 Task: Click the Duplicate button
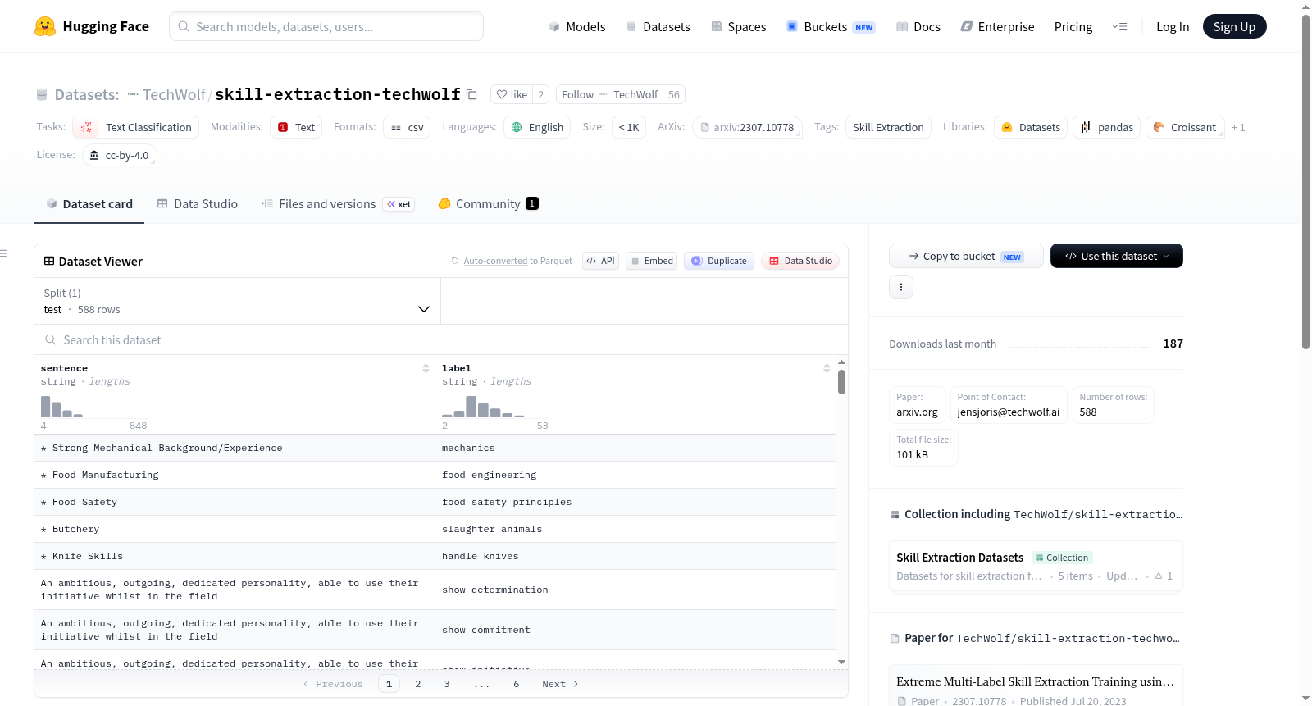click(x=719, y=261)
